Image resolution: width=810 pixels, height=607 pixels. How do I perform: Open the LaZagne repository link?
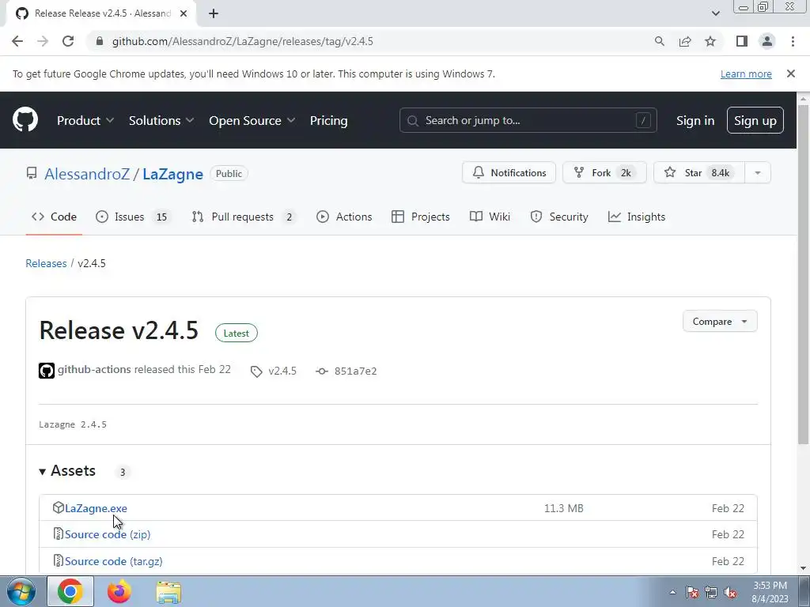click(x=172, y=174)
